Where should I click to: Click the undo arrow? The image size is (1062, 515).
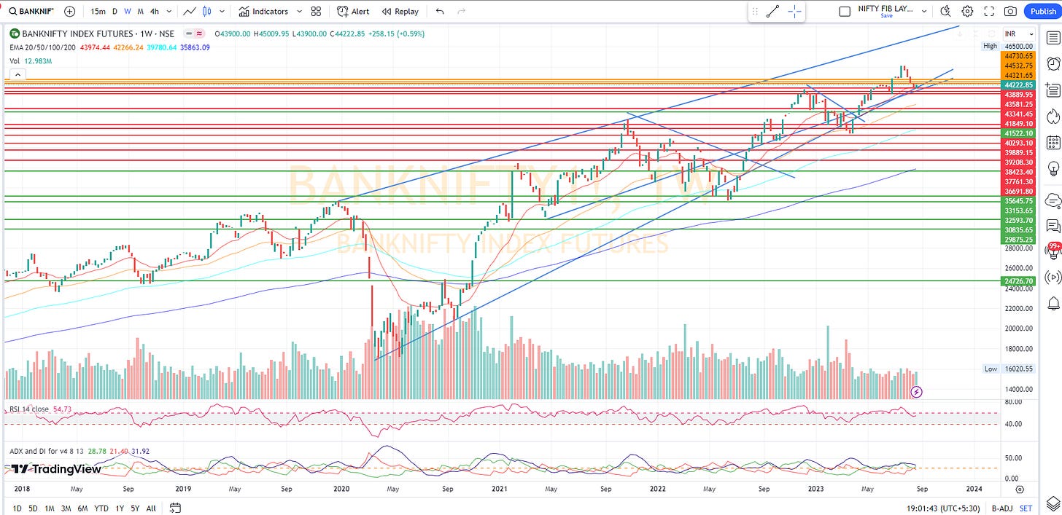(x=439, y=12)
